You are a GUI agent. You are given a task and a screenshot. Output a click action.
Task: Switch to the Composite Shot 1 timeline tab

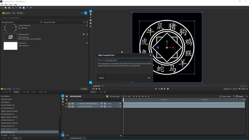76,138
